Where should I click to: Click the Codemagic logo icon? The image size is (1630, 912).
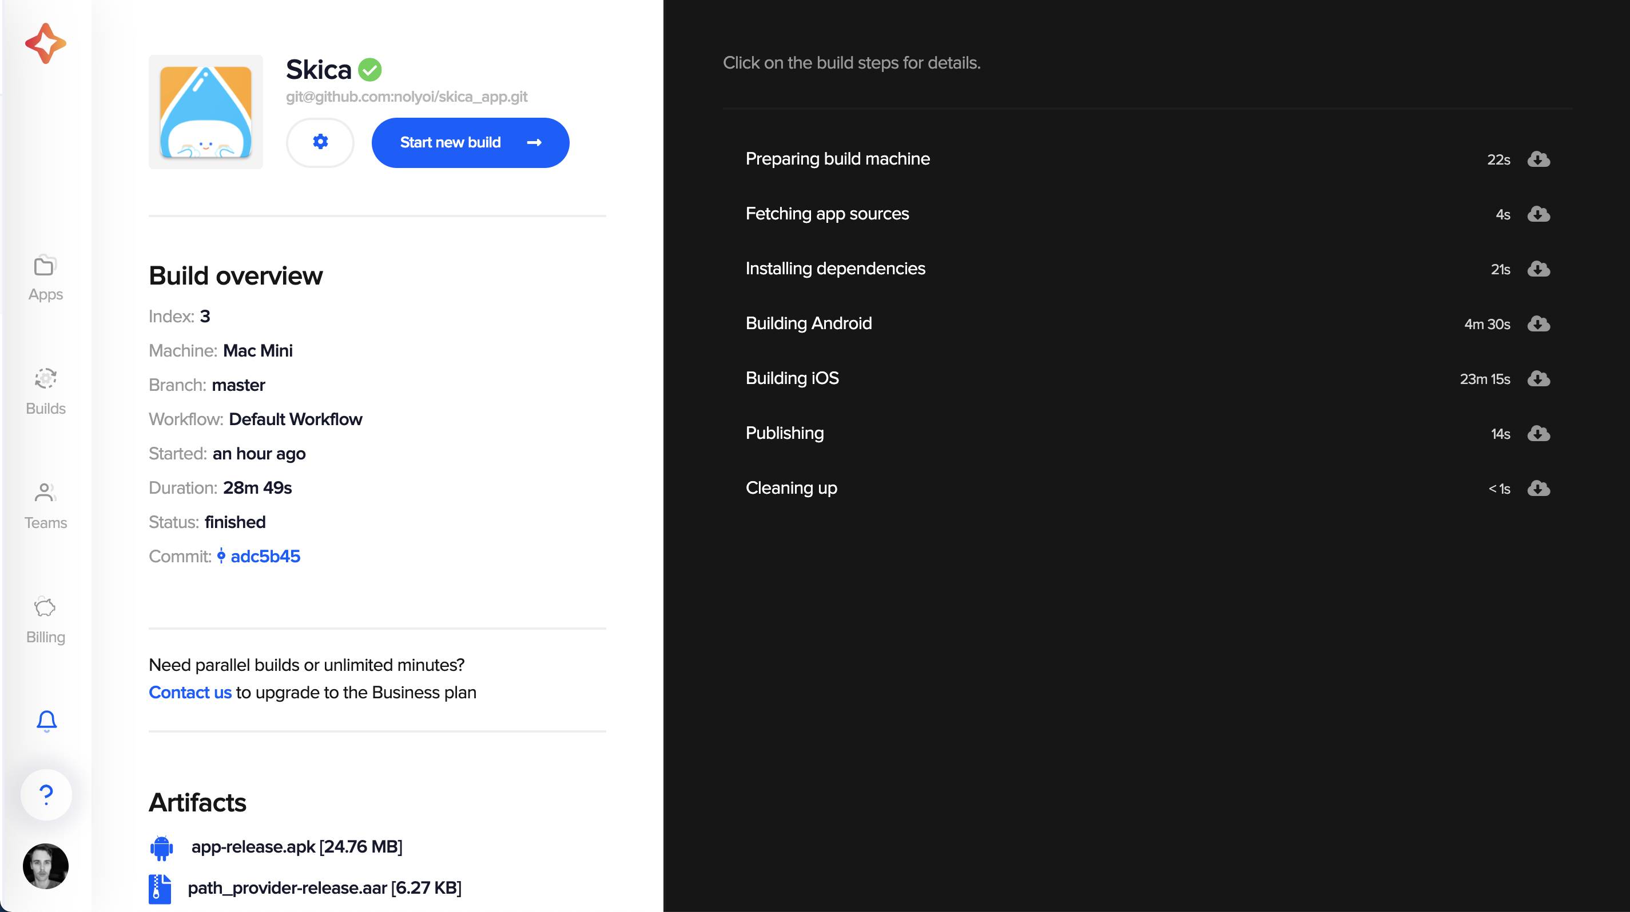46,43
